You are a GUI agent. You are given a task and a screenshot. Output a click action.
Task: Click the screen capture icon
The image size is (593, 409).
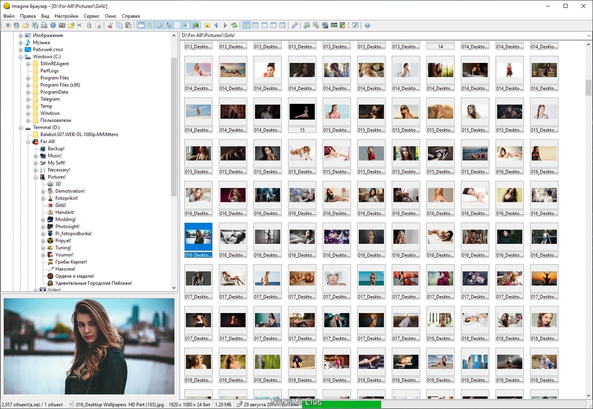[325, 25]
